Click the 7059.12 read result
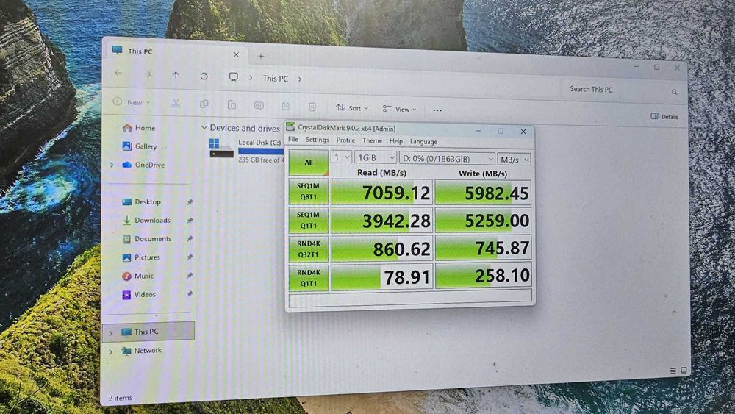 coord(381,192)
